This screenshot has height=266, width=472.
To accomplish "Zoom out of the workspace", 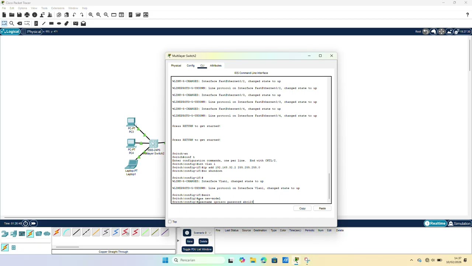I will tap(106, 15).
